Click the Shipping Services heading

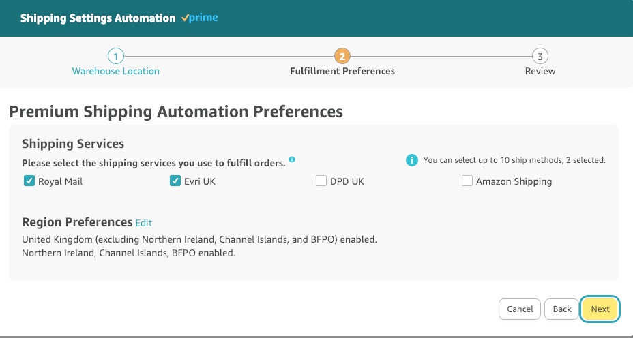[73, 144]
